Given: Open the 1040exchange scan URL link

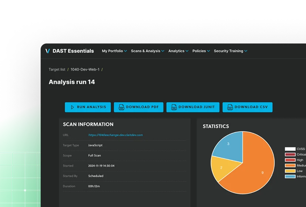Looking at the screenshot, I should [115, 135].
